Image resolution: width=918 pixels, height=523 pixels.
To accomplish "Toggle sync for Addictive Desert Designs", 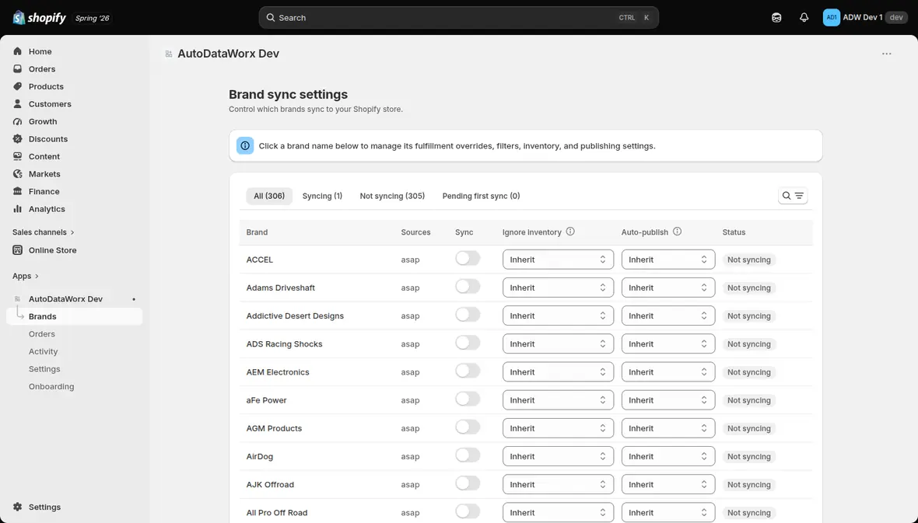I will [468, 315].
